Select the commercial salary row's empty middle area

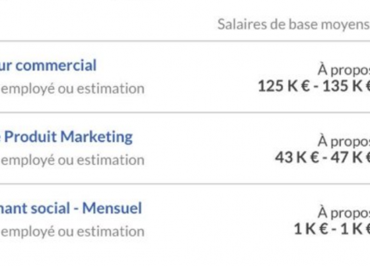click(x=201, y=77)
